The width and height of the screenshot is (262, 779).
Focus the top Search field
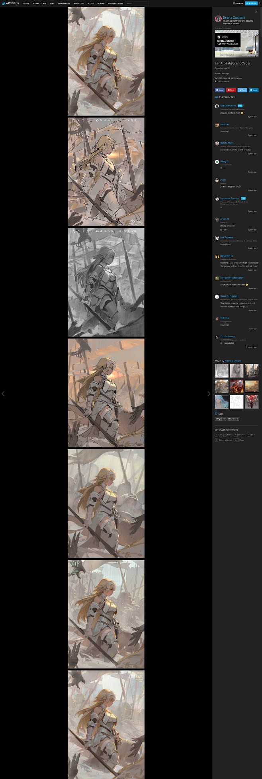click(137, 3)
